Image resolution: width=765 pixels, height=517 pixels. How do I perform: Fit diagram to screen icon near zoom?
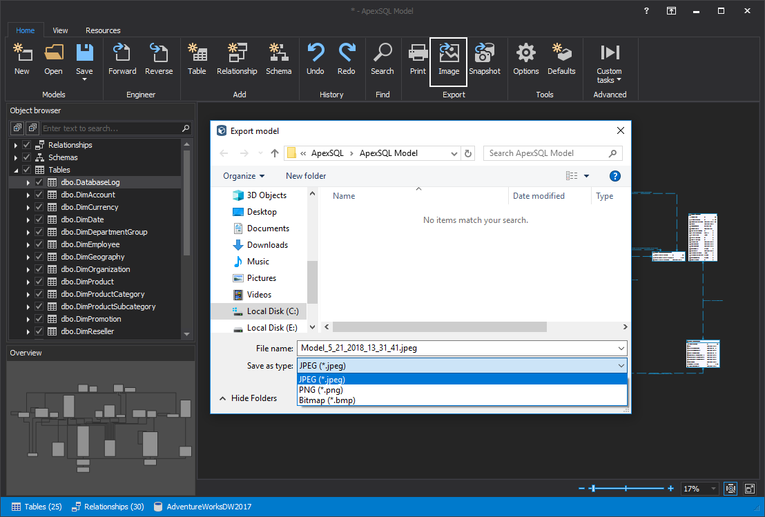pyautogui.click(x=730, y=488)
